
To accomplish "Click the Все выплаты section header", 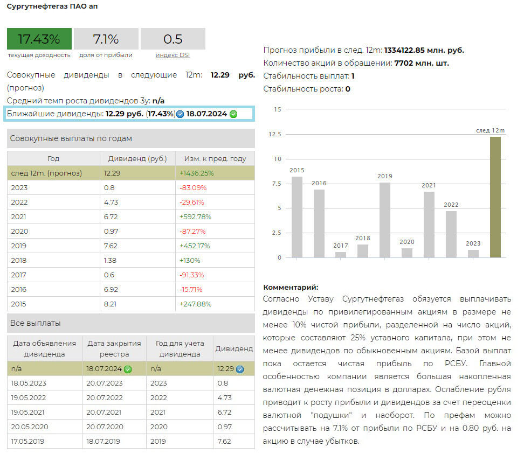I will click(x=130, y=323).
